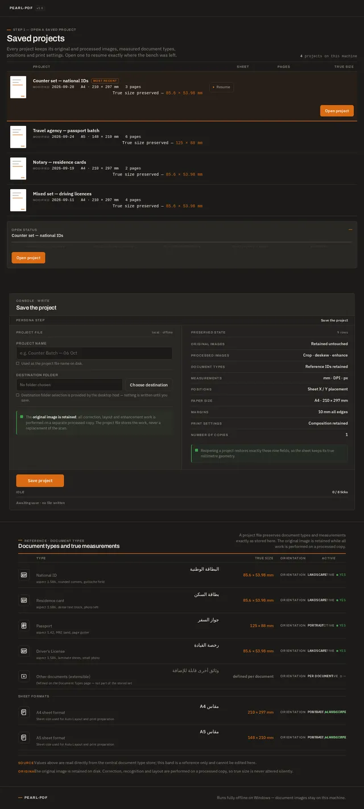
Task: Click '0 / 8 ticks' counter
Action: pos(340,492)
